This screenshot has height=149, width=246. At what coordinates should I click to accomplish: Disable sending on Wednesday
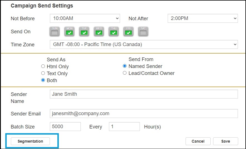pos(99,32)
